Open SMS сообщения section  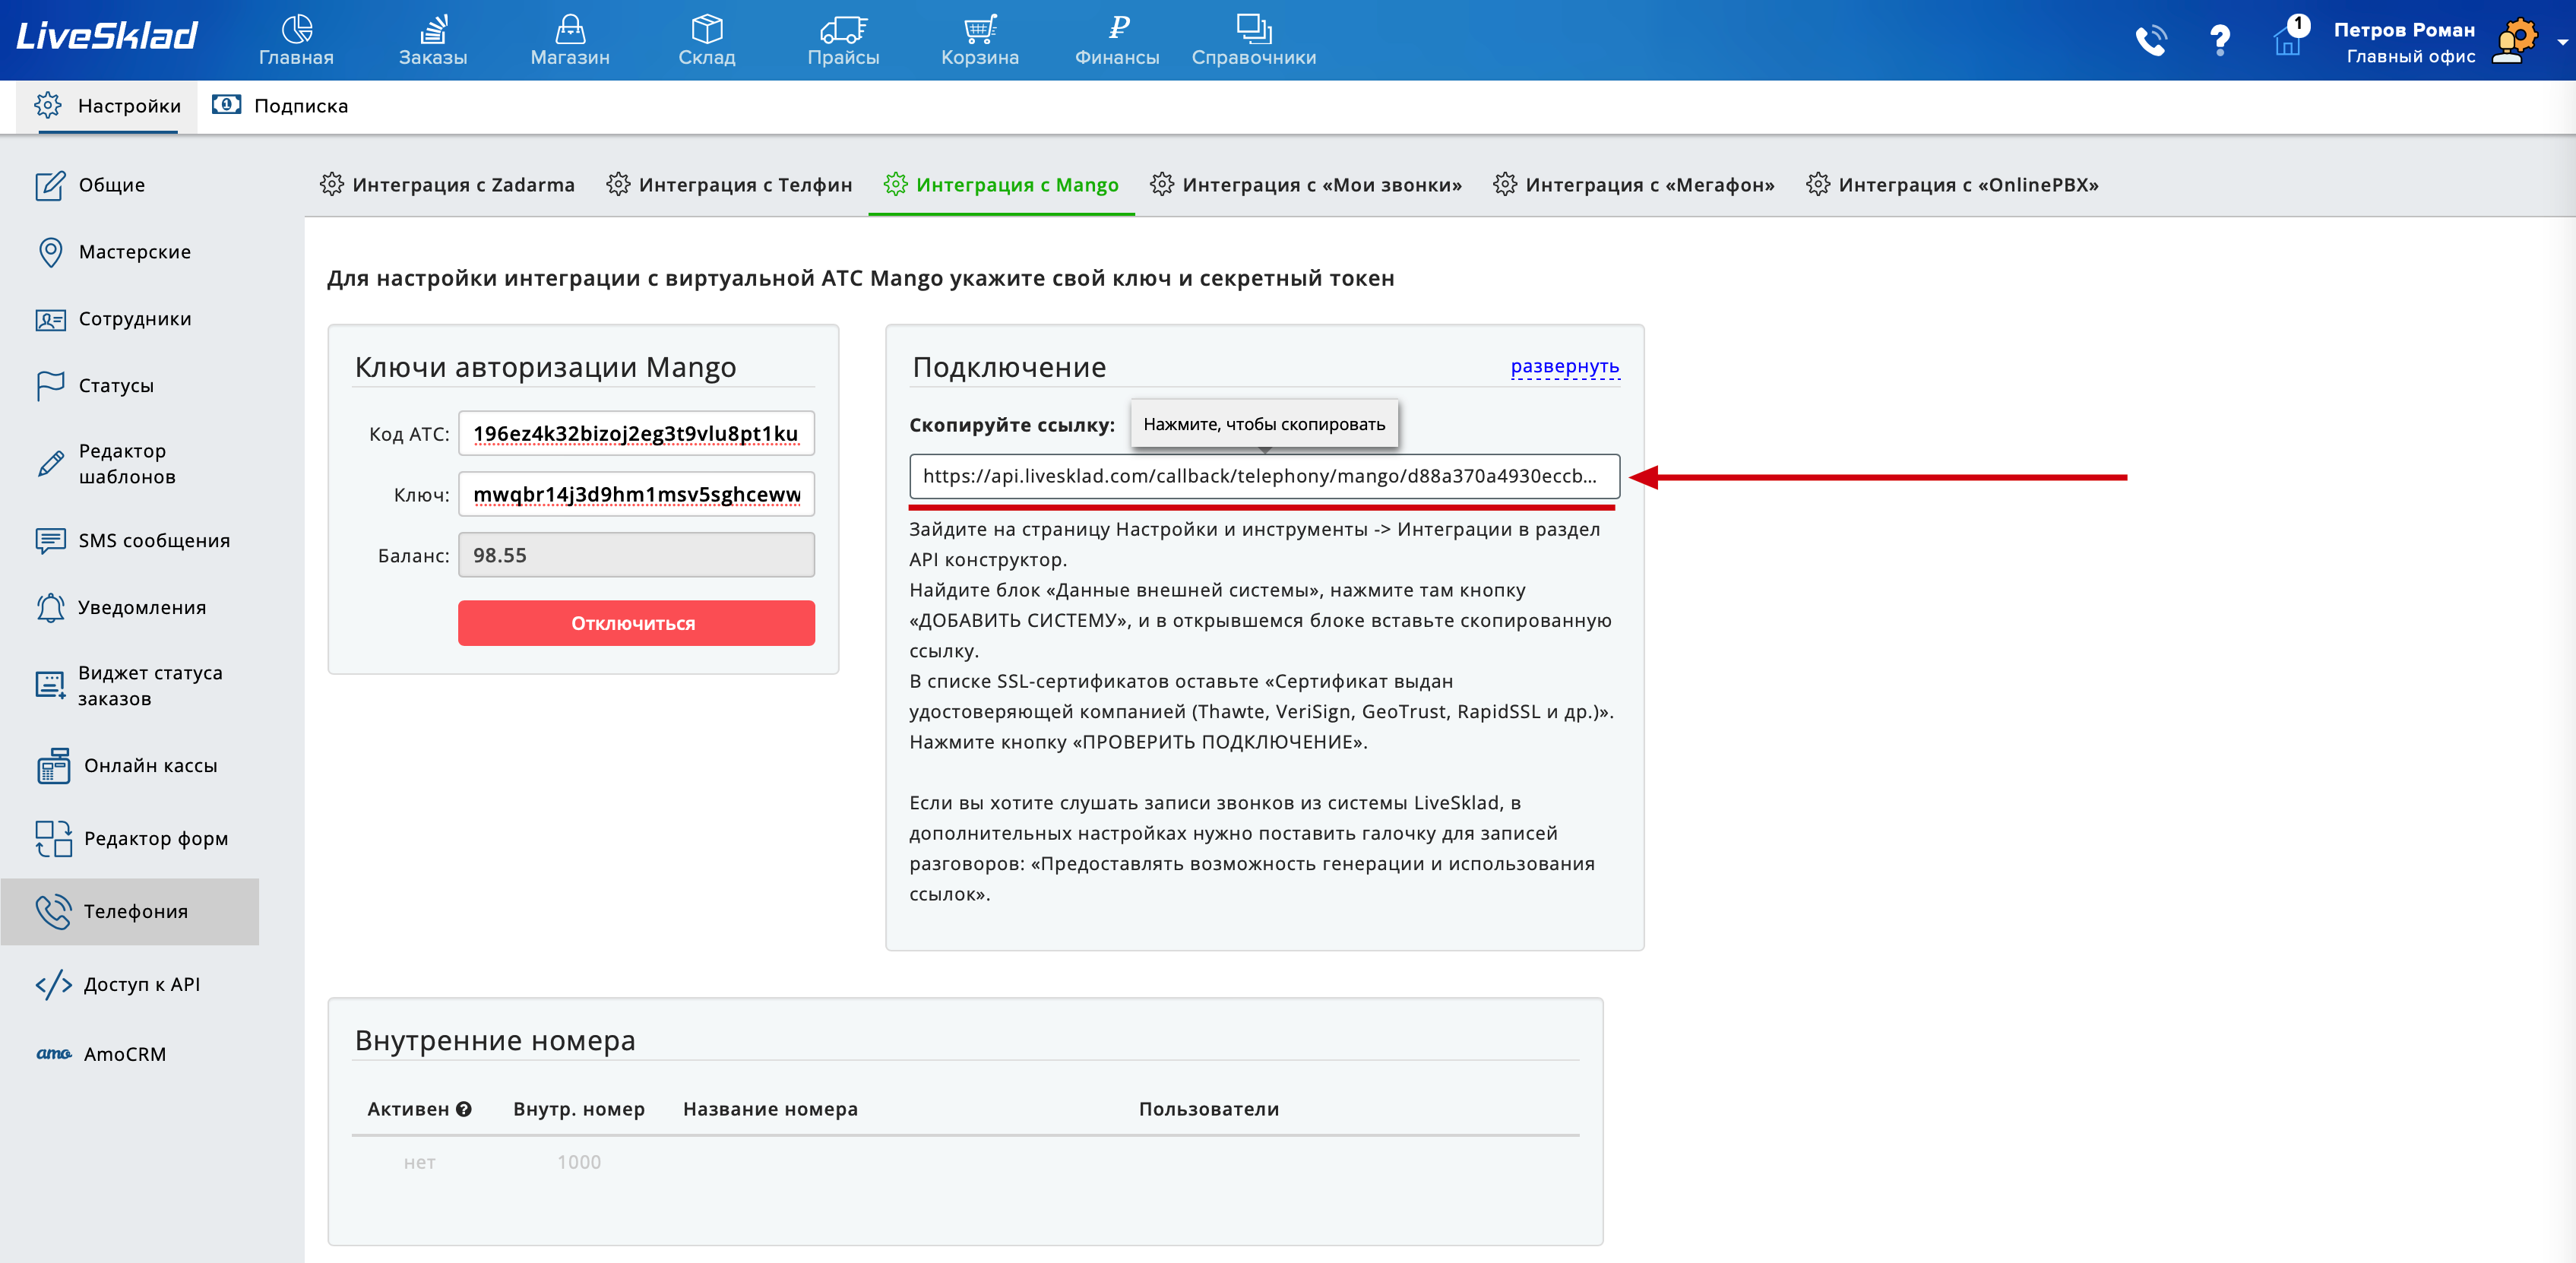click(133, 541)
